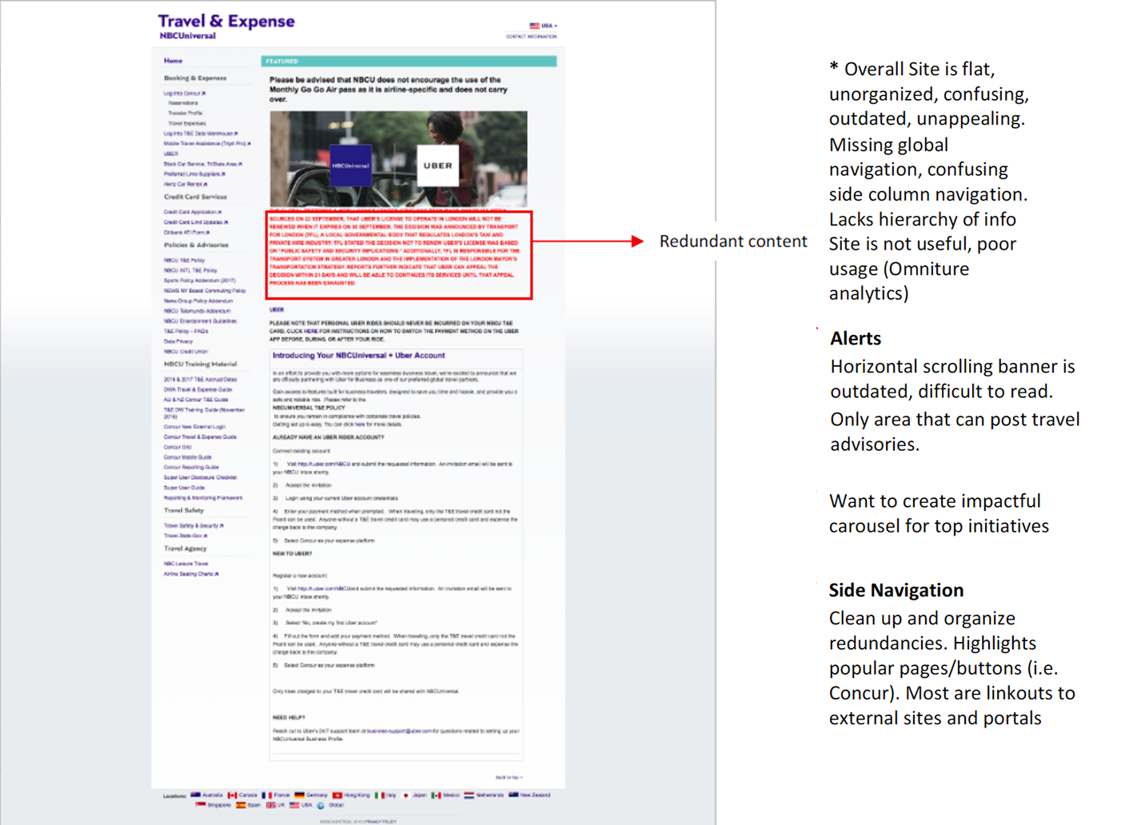Open Airline Seating Charts link
The width and height of the screenshot is (1133, 825).
pos(191,574)
